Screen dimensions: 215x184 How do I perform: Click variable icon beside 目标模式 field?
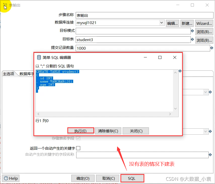click(x=192, y=31)
